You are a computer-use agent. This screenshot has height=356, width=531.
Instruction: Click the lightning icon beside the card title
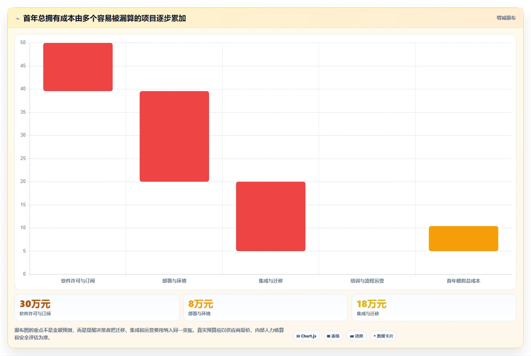click(x=17, y=19)
